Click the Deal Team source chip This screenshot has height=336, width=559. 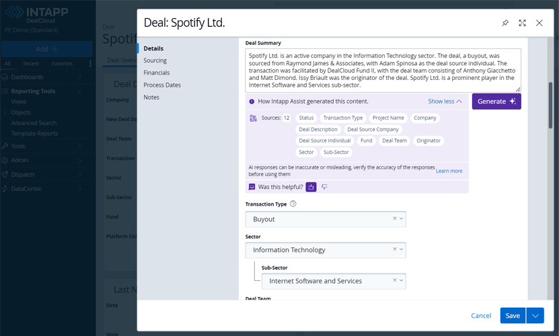coord(394,140)
